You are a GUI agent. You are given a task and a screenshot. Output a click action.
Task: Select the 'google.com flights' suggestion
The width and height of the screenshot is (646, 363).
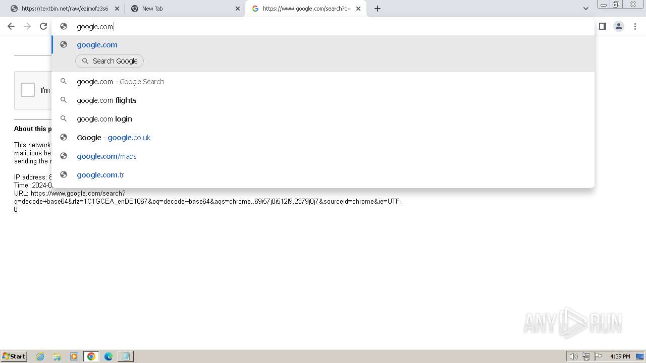point(323,100)
